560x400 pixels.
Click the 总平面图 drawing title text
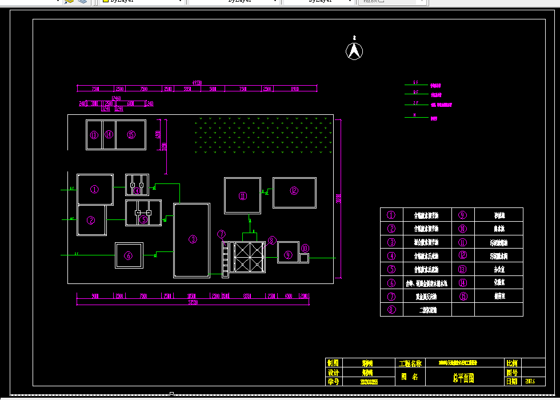(x=463, y=378)
